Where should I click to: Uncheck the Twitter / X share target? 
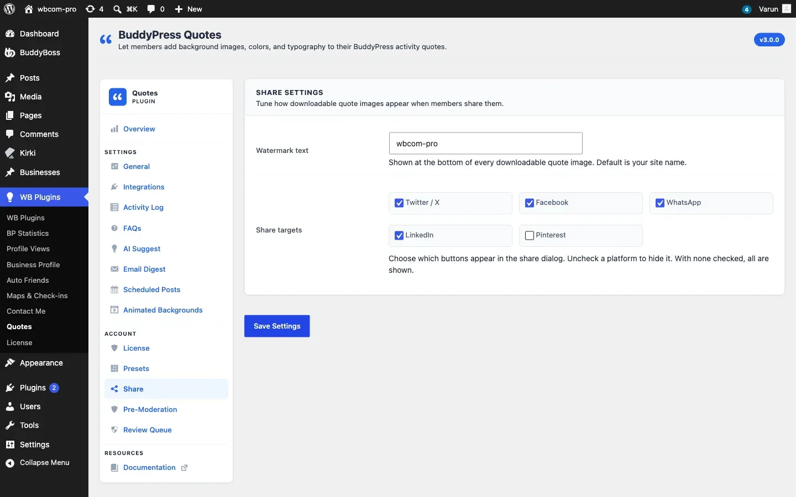click(x=399, y=203)
